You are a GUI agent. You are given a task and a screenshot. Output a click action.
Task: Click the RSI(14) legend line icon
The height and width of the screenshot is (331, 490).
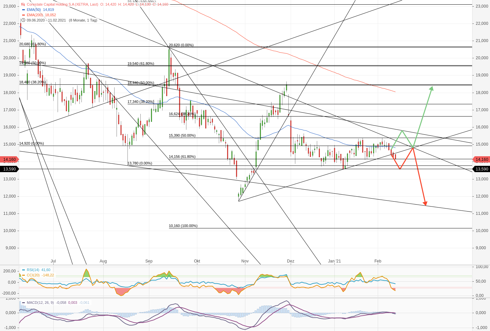[24, 270]
